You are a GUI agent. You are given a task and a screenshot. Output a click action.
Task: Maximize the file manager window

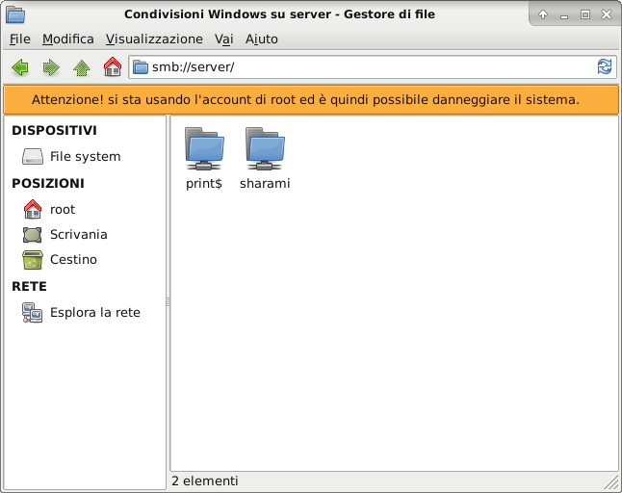coord(585,15)
